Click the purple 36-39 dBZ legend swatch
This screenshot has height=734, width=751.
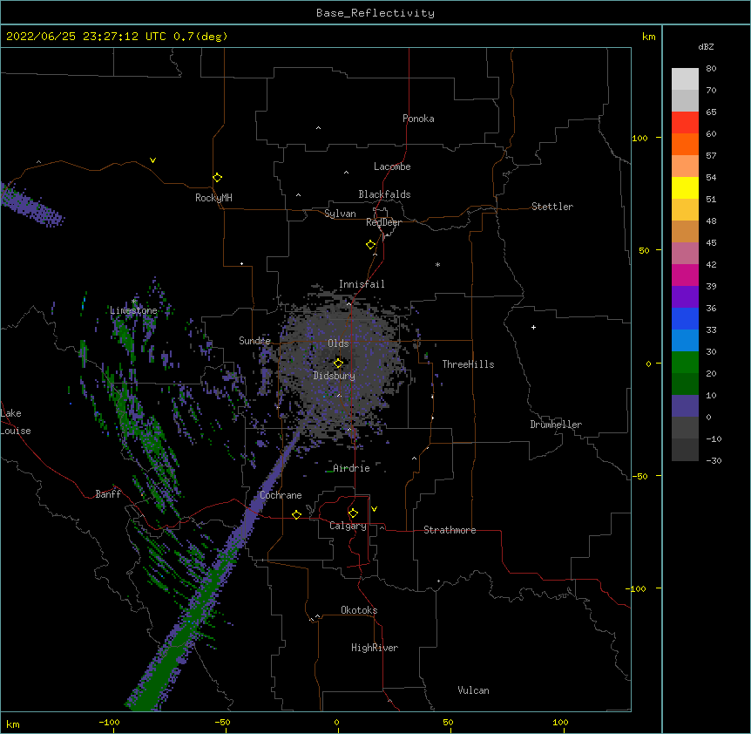coord(685,297)
